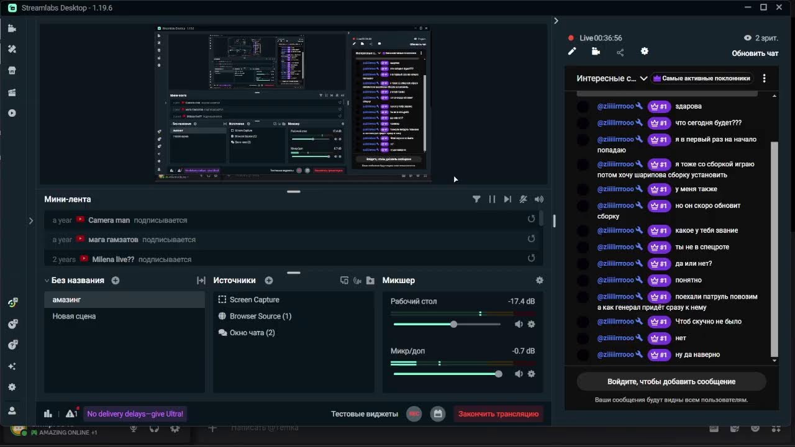Adjust the Рабочий стол volume slider

click(x=447, y=324)
